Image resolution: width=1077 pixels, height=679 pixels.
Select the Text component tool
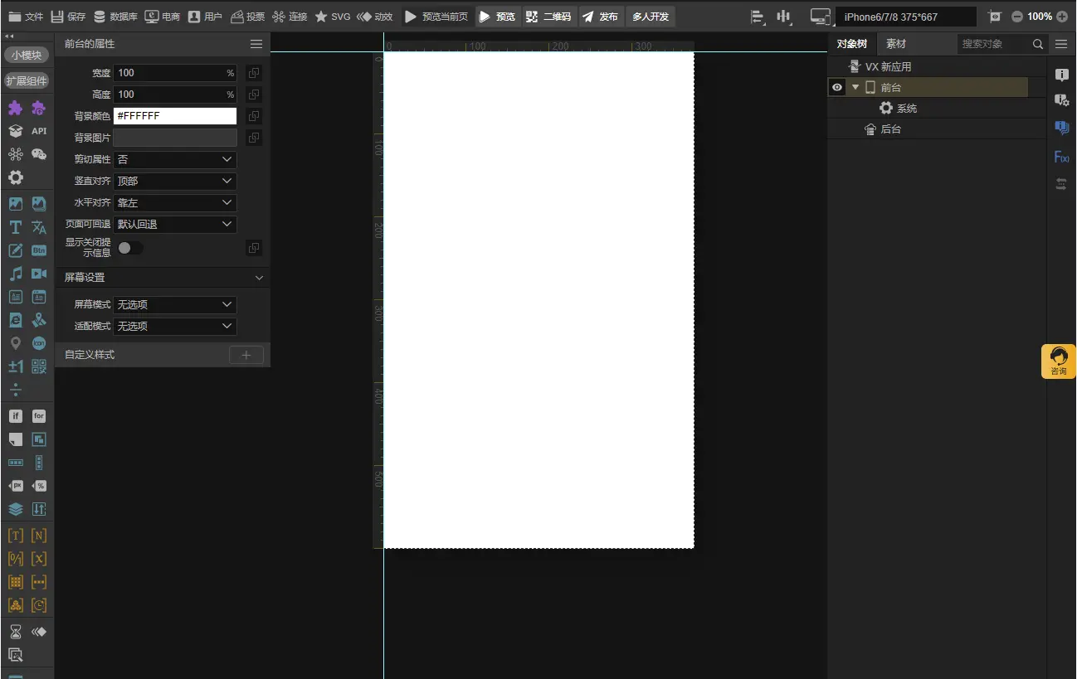15,227
